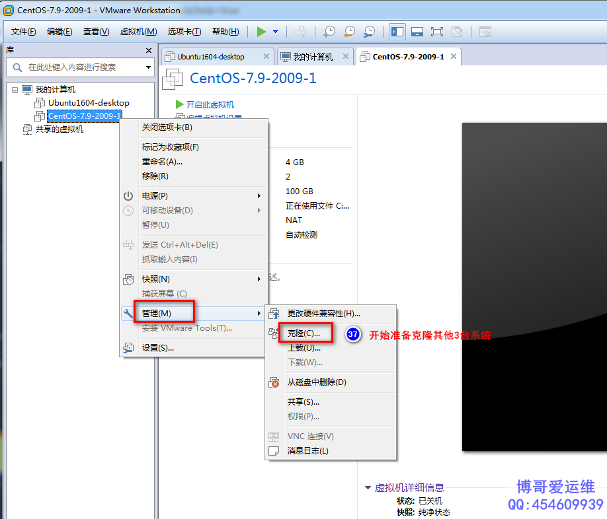
Task: Click the search magnifier icon in library
Action: (x=17, y=67)
